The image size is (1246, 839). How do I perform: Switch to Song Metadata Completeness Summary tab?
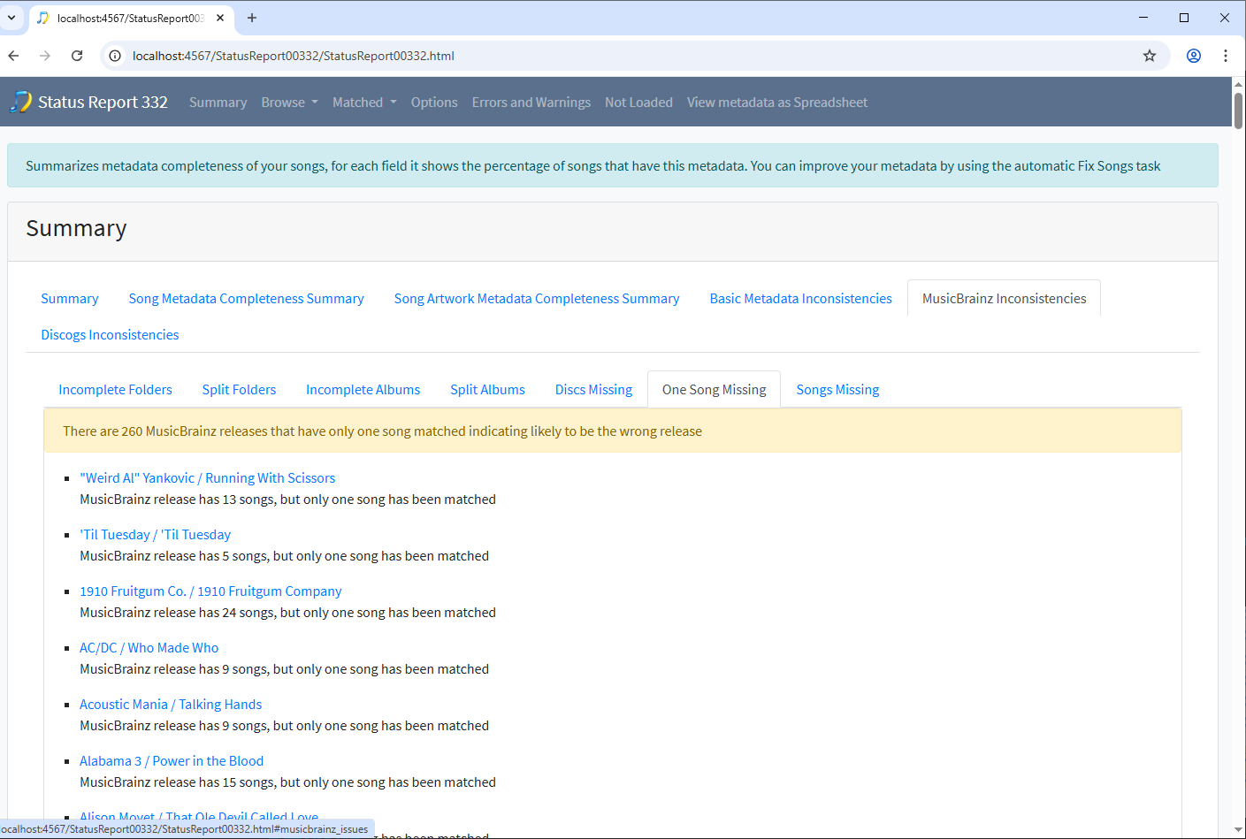tap(246, 299)
